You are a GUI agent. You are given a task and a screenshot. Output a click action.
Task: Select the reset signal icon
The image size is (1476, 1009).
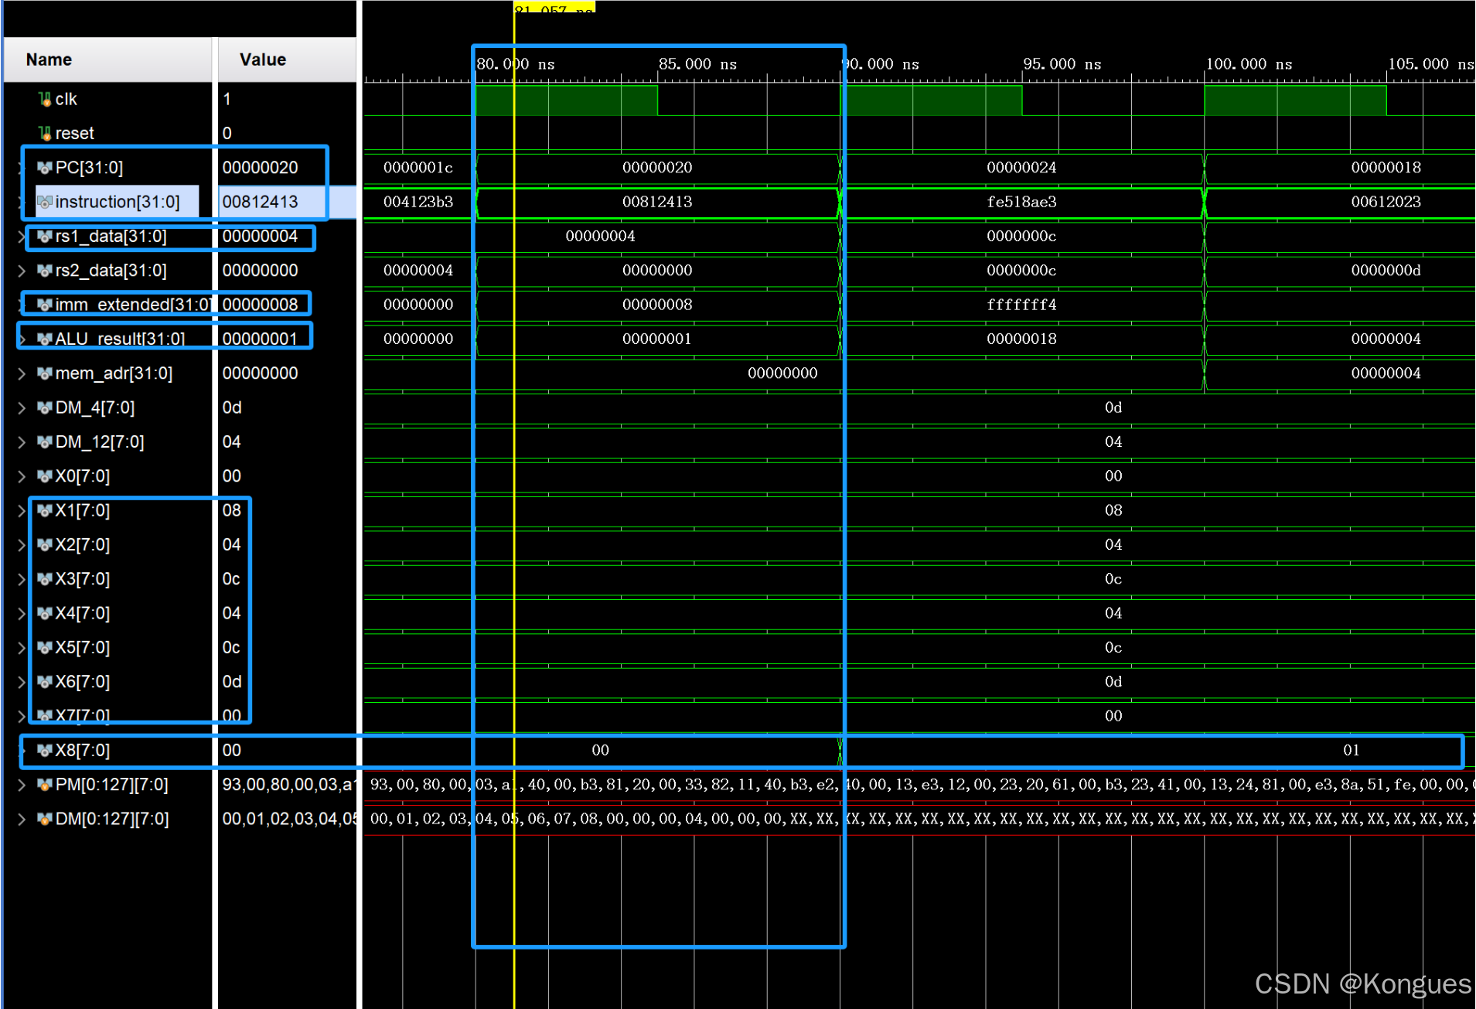point(45,133)
